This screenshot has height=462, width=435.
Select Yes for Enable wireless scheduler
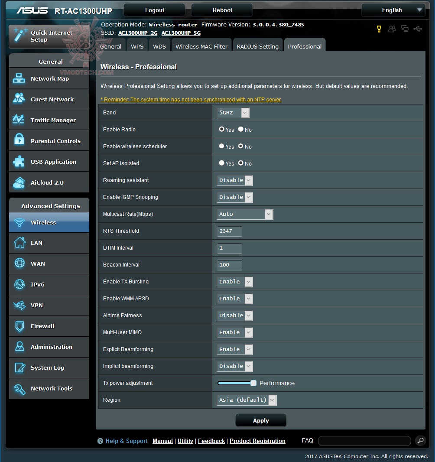click(x=221, y=146)
